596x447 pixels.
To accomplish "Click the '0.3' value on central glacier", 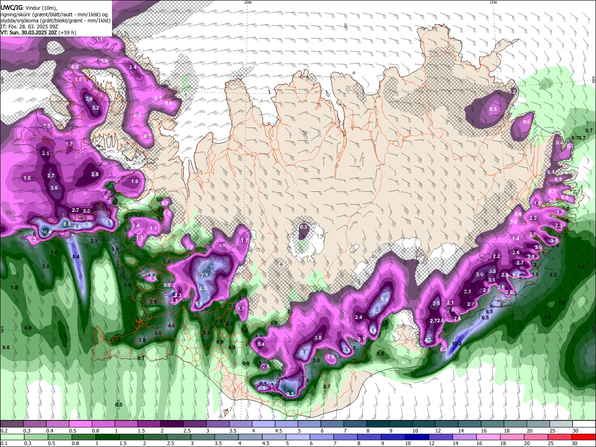I will point(304,227).
